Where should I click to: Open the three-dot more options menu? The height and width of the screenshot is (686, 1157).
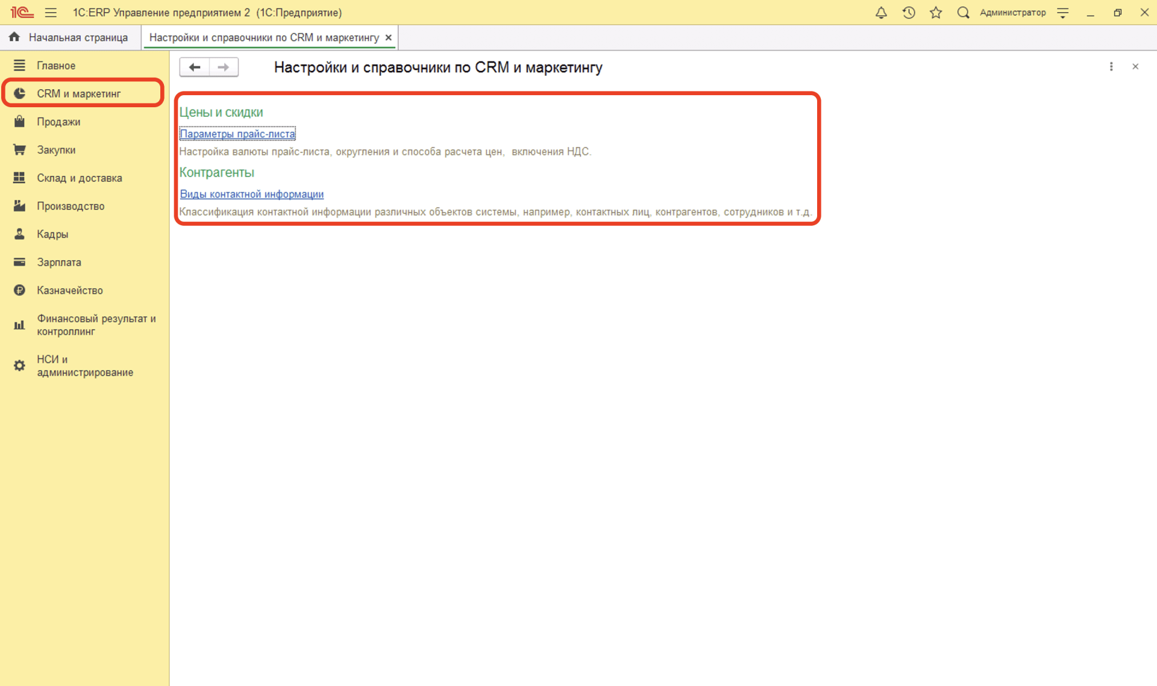point(1111,67)
